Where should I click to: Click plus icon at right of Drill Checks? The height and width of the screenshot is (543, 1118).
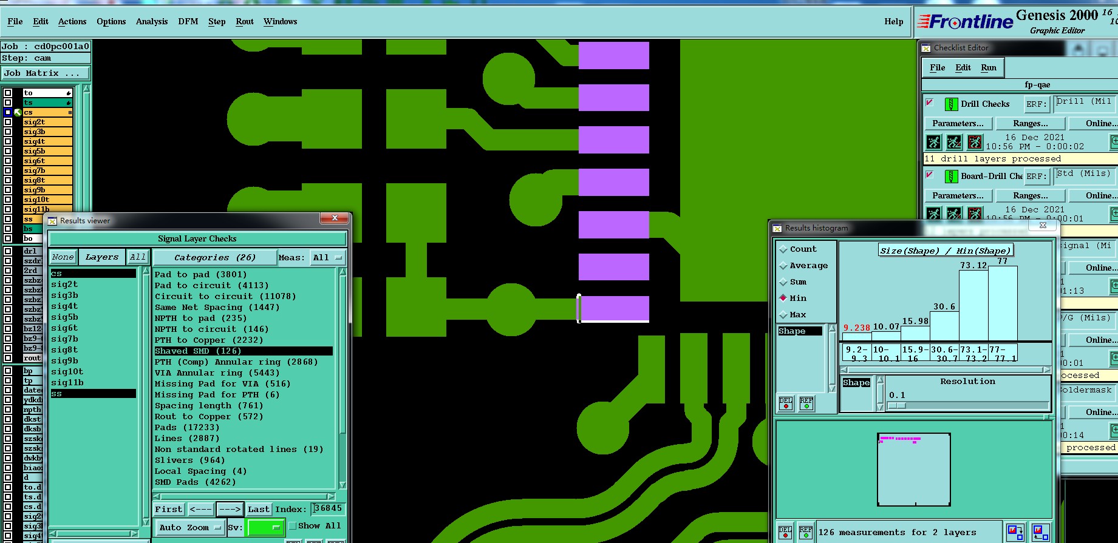1114,141
